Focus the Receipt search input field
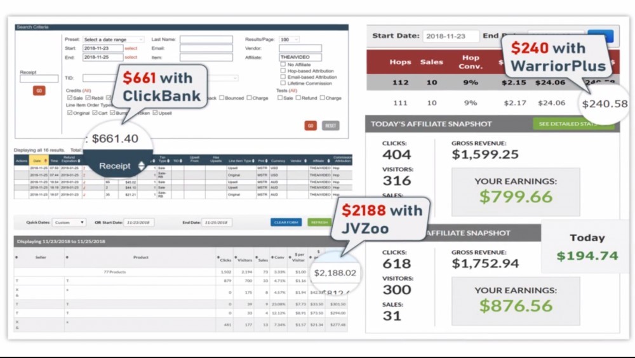Screen dimensions: 635x358 pyautogui.click(x=39, y=79)
